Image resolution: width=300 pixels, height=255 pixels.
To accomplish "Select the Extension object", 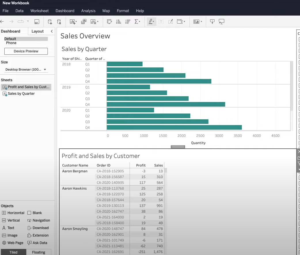I will 38,235.
